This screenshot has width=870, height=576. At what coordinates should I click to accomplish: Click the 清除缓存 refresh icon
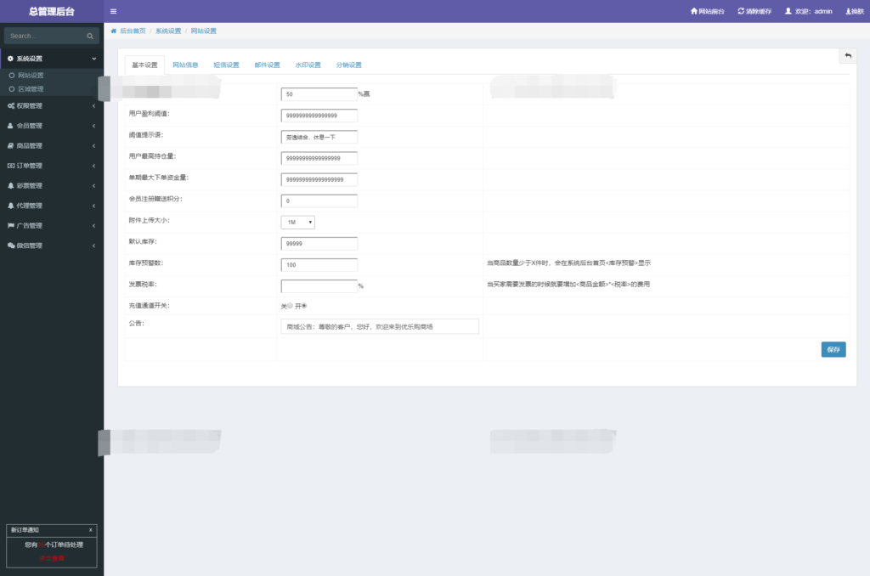(741, 11)
